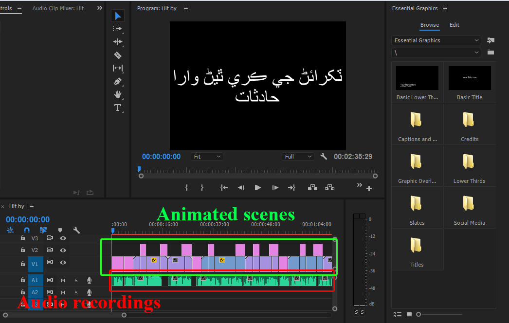509x323 pixels.
Task: Open the Captions and Subtitles folder
Action: click(x=416, y=120)
